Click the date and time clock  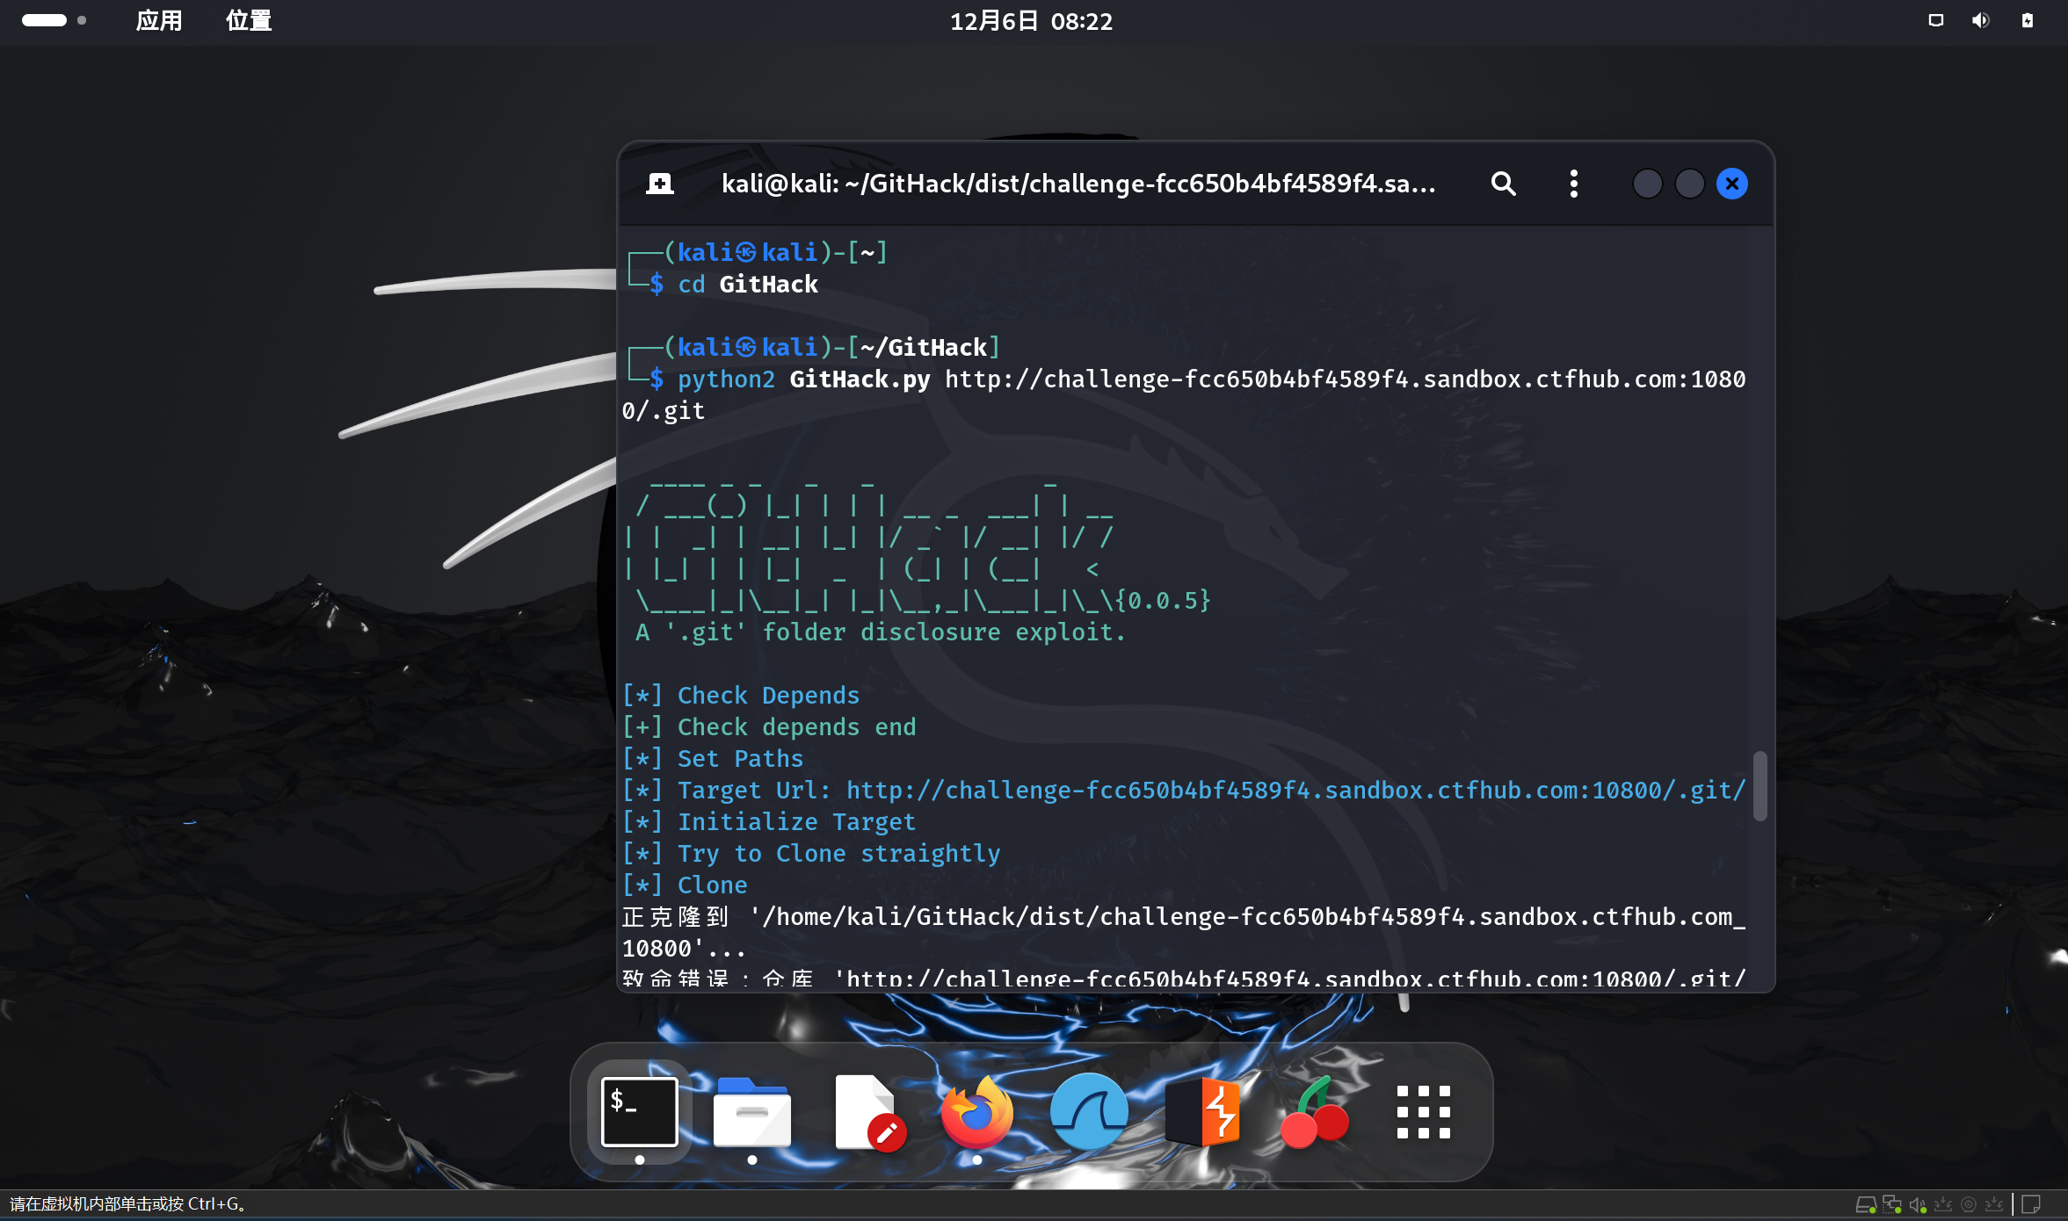coord(1031,21)
